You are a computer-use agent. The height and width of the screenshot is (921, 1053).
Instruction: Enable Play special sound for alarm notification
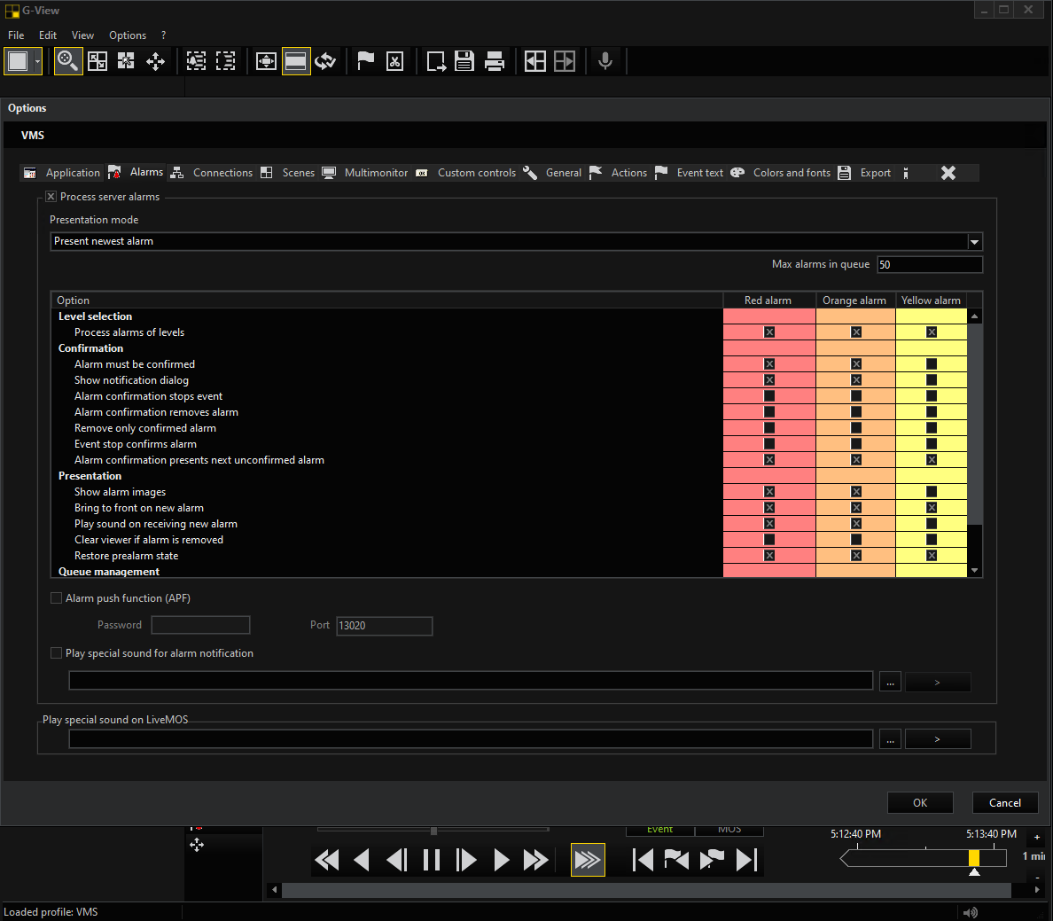pos(57,653)
